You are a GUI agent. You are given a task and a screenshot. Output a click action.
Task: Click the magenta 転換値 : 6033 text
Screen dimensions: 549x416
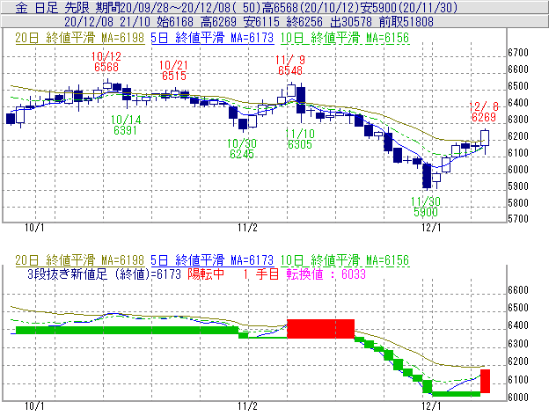tap(326, 274)
